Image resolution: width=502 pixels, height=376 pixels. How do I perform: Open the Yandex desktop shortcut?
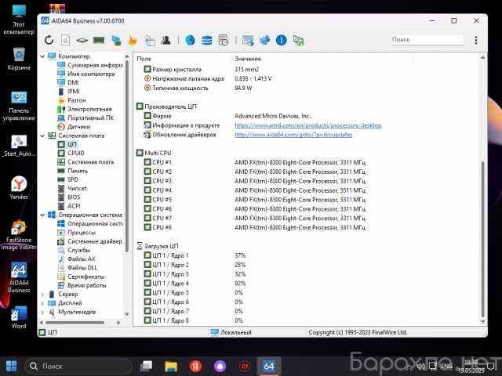pyautogui.click(x=19, y=188)
